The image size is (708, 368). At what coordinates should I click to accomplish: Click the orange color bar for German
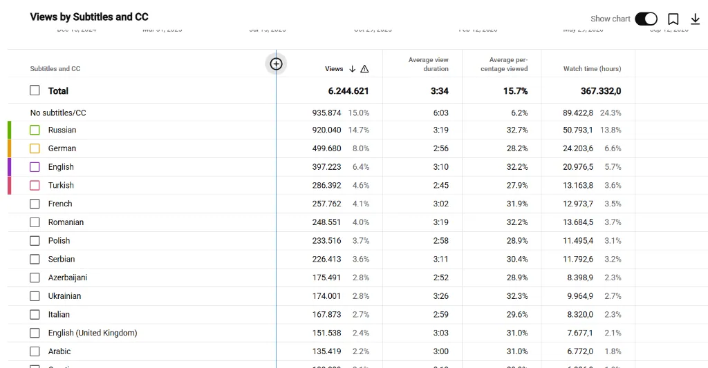10,148
